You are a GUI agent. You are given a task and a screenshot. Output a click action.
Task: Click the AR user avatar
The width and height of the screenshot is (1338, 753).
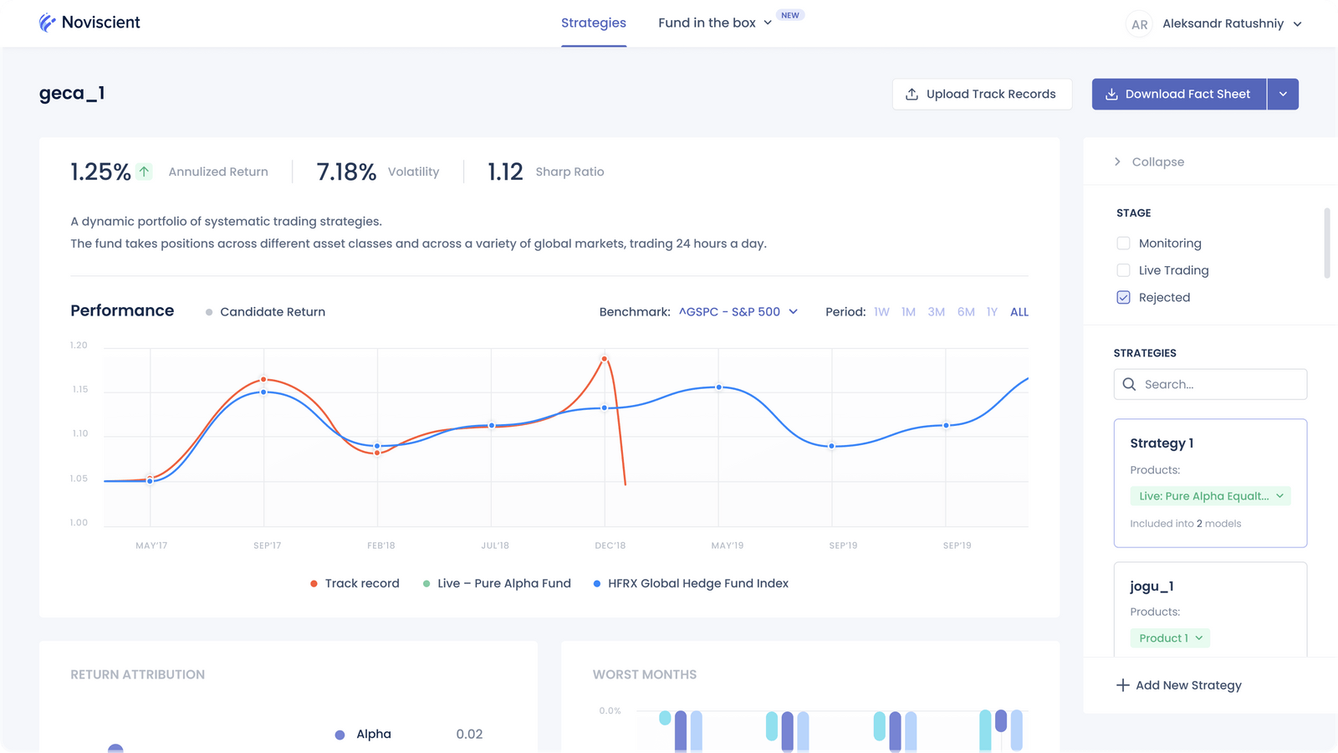click(x=1139, y=24)
